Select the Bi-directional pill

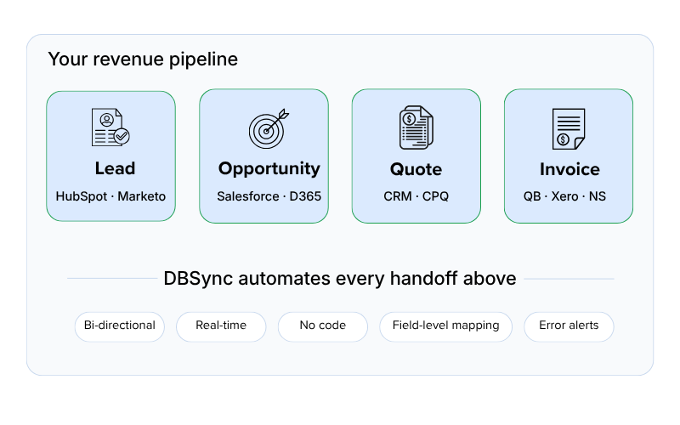pyautogui.click(x=120, y=326)
